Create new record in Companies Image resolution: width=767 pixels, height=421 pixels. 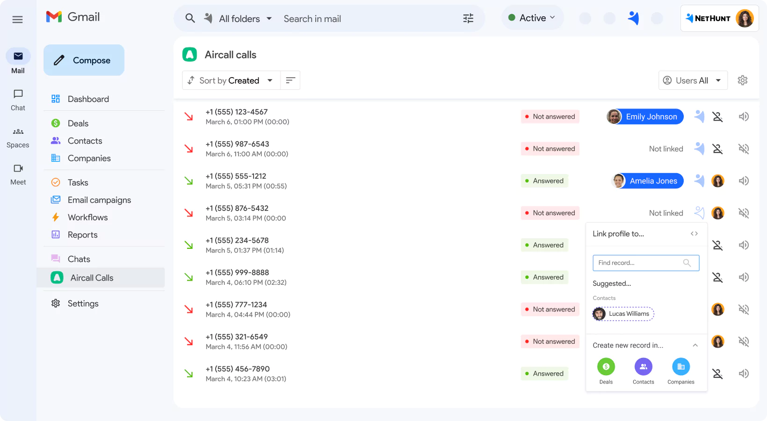click(x=680, y=367)
